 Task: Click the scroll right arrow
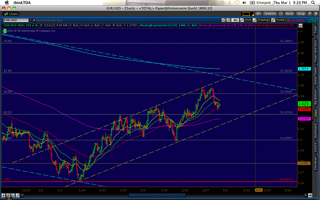click(306, 195)
